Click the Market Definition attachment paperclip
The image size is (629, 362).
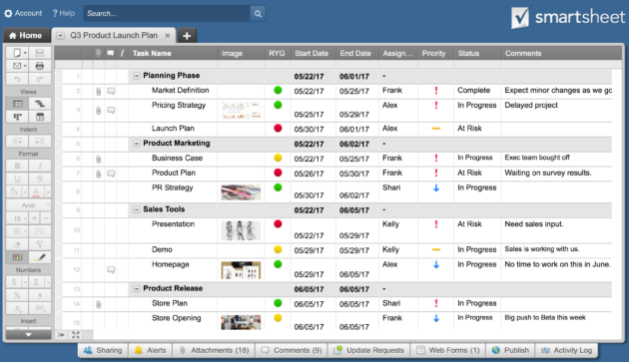[x=98, y=92]
